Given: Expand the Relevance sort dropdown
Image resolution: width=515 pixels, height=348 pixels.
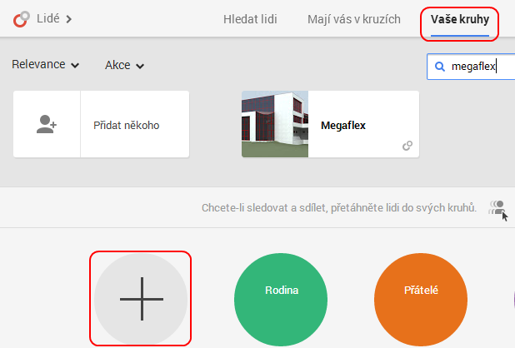Looking at the screenshot, I should [x=46, y=65].
